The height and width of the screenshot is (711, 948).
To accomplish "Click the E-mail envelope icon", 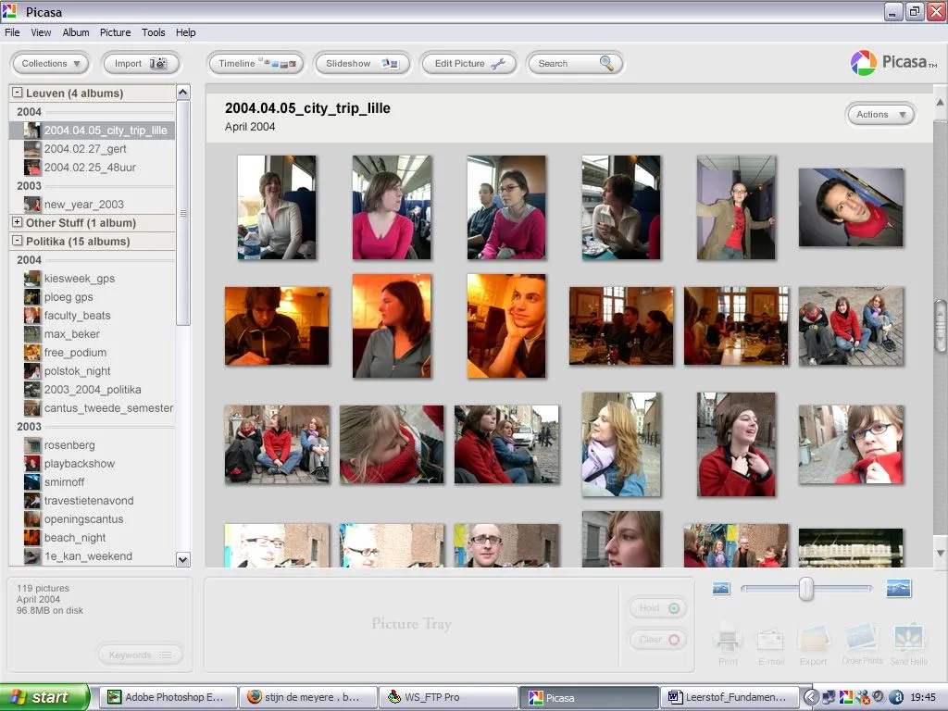I will pos(770,641).
